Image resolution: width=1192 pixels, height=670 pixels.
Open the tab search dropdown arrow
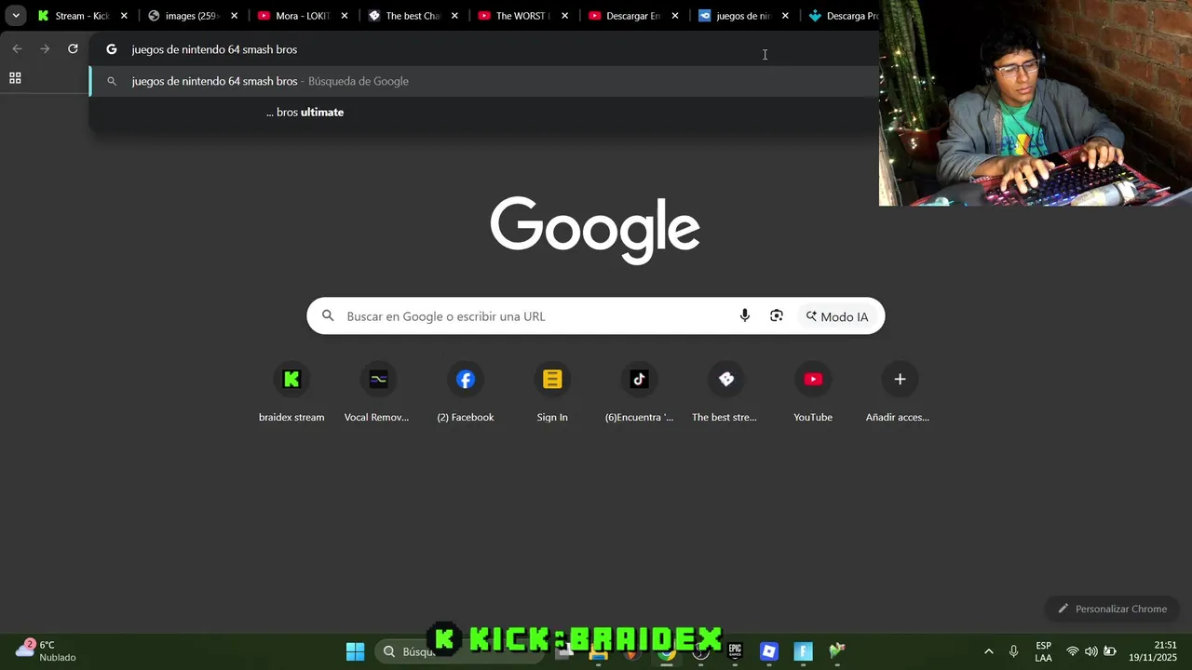16,16
